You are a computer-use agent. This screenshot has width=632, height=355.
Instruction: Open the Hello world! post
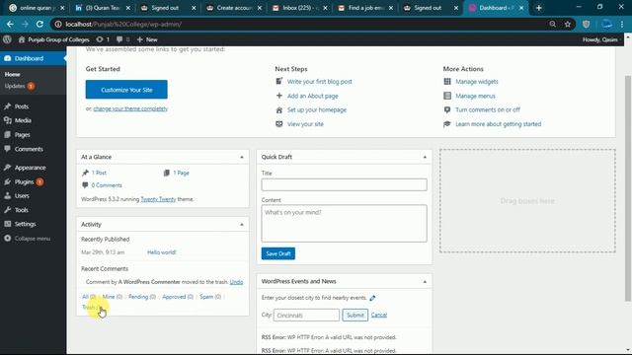pyautogui.click(x=162, y=252)
